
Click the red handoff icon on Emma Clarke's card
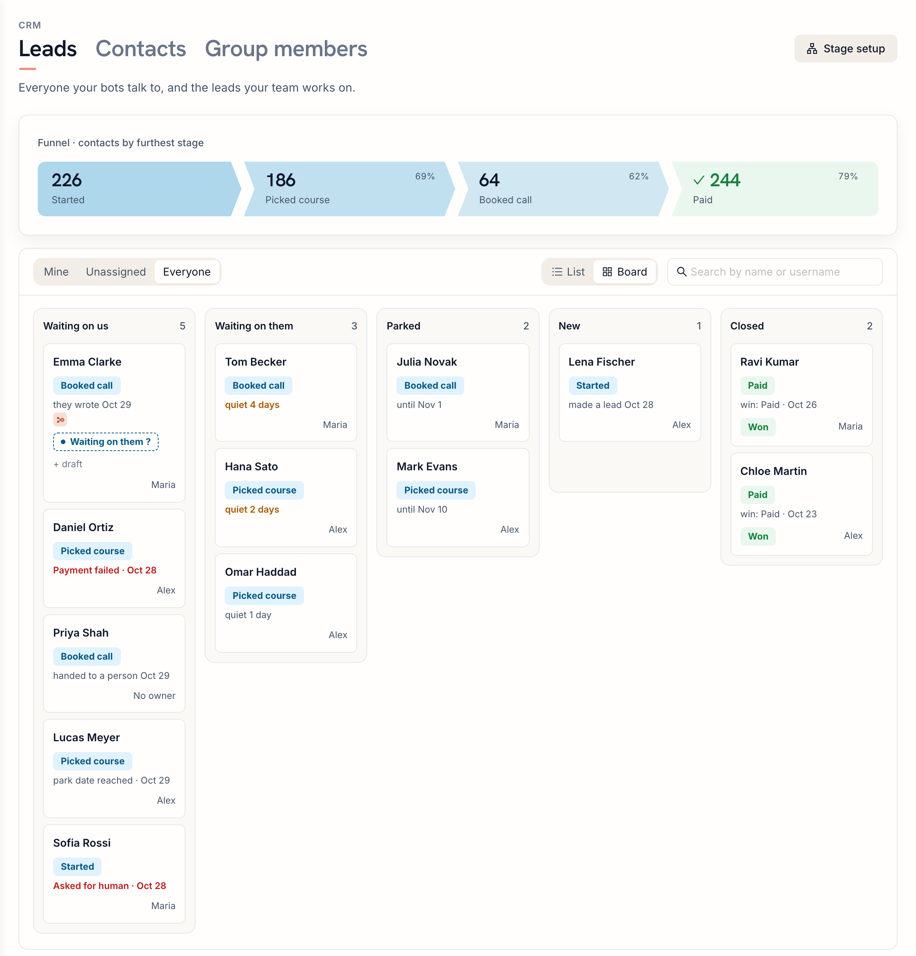click(x=60, y=420)
